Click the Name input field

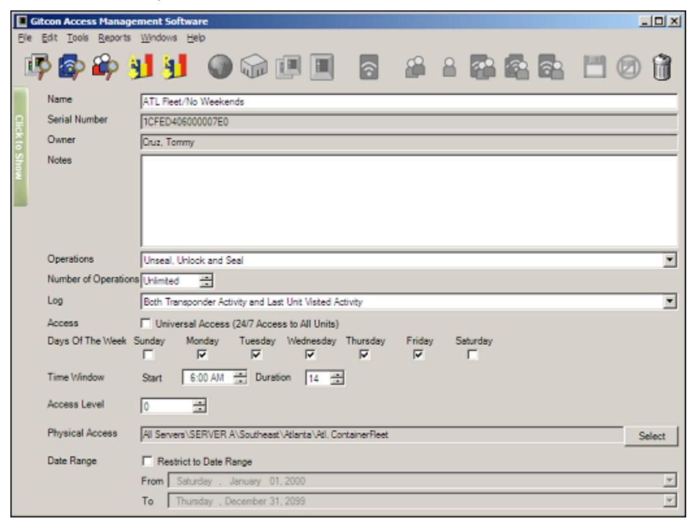pos(409,102)
